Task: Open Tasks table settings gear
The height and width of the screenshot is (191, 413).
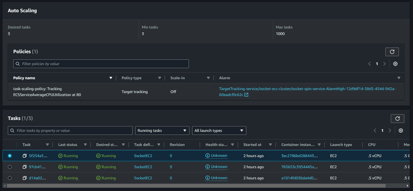Action: (x=401, y=130)
